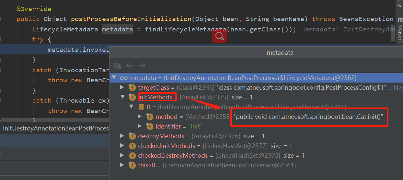Click the folder icon in the popup toolbar
This screenshot has width=403, height=180.
tap(117, 65)
